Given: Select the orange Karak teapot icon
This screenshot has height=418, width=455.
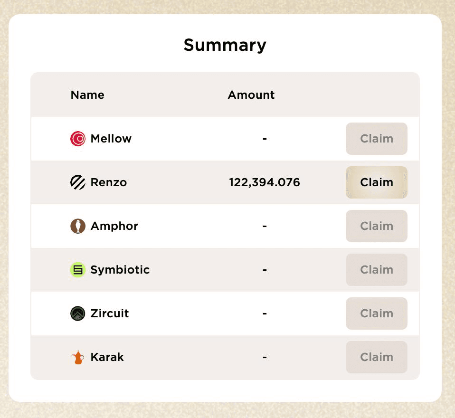Looking at the screenshot, I should 77,357.
